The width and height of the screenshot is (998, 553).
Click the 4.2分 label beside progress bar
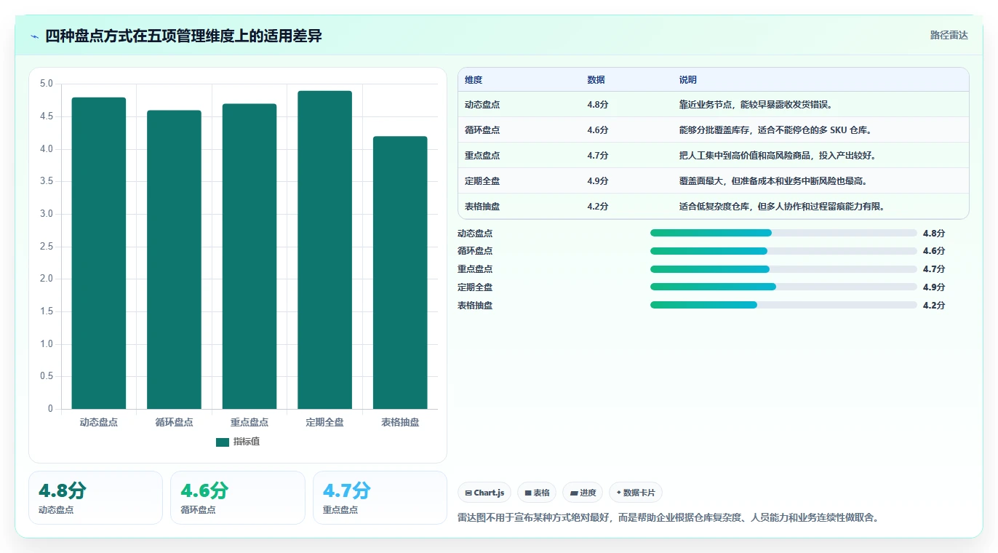pos(934,306)
